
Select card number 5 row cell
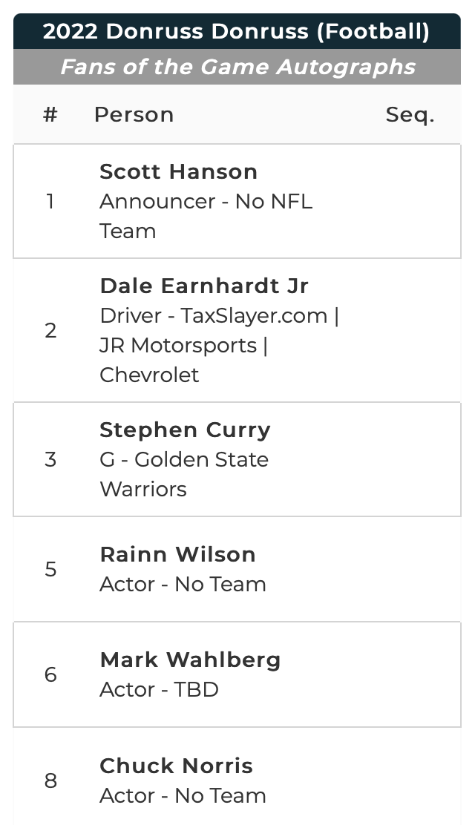pos(50,569)
